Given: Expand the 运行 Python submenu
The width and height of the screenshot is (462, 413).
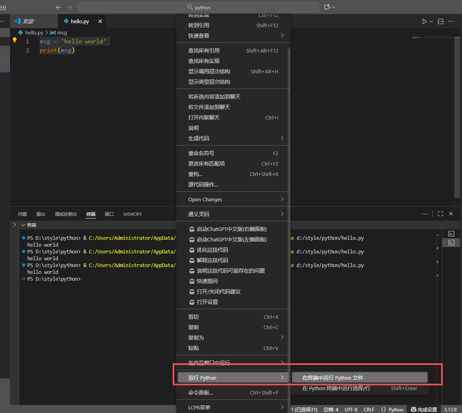Looking at the screenshot, I should 233,378.
